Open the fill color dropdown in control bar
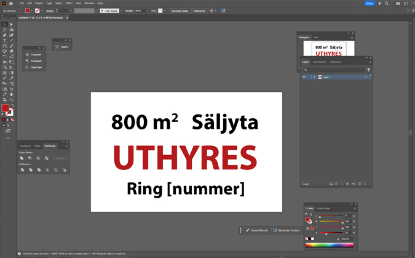415x258 pixels. click(x=31, y=10)
